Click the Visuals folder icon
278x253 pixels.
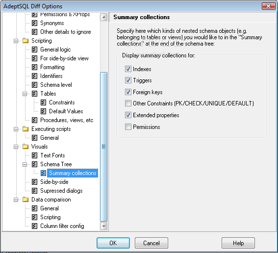(25, 147)
